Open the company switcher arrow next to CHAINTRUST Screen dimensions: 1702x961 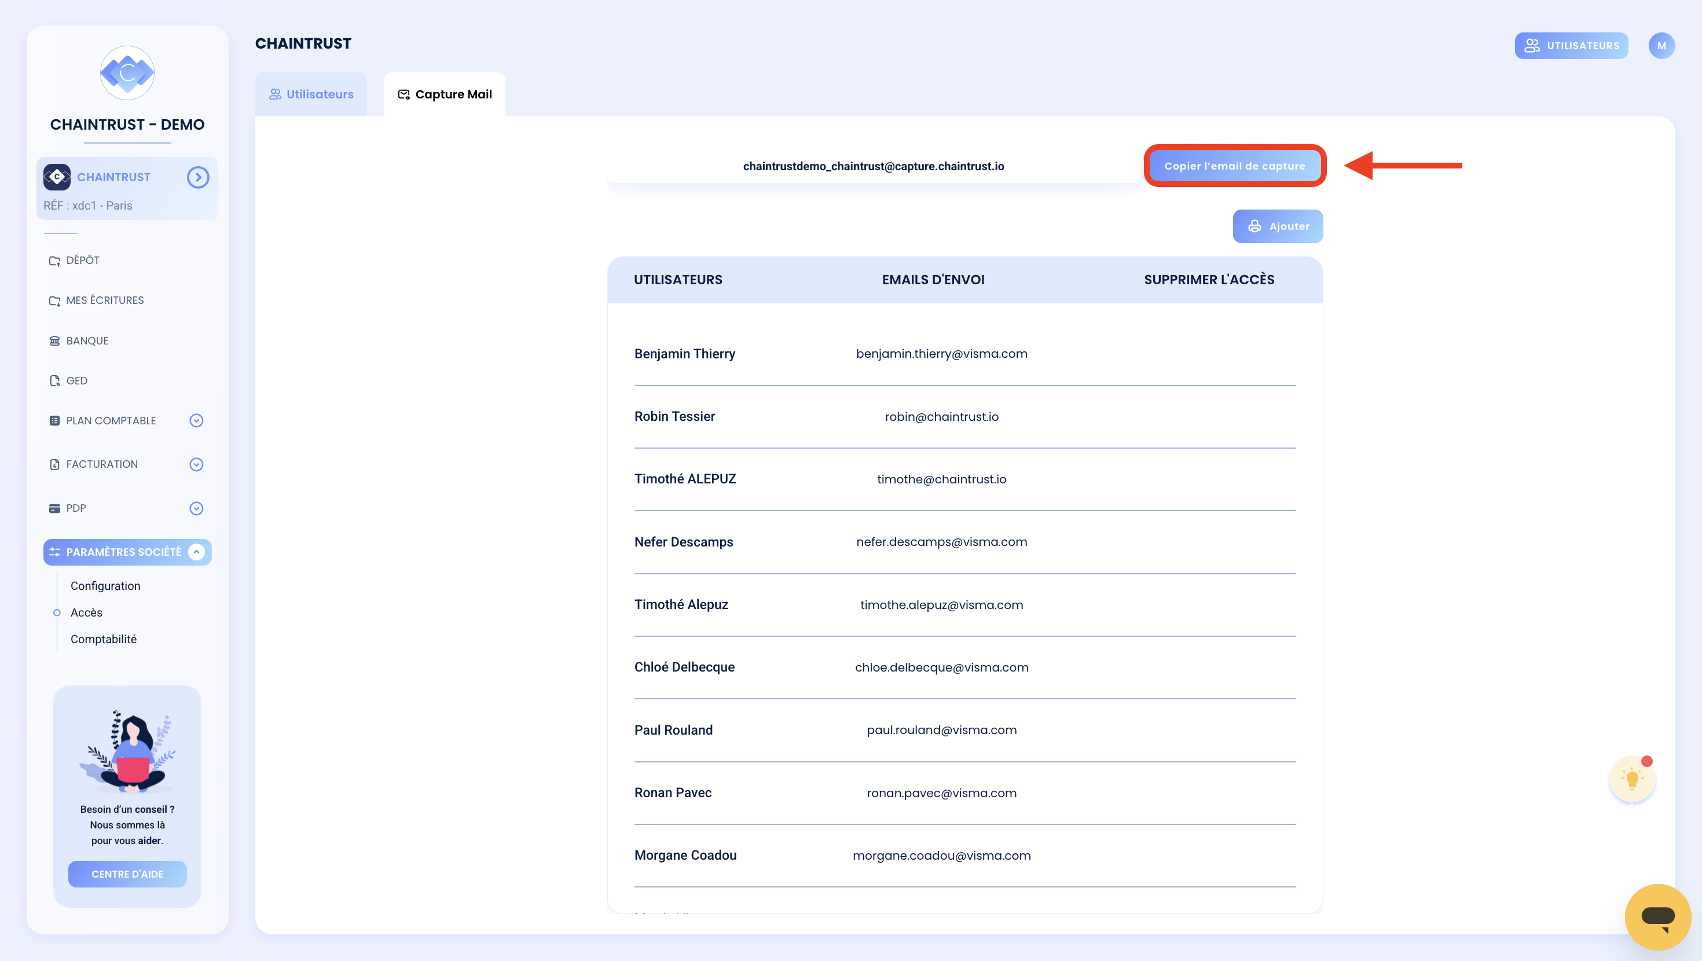197,177
